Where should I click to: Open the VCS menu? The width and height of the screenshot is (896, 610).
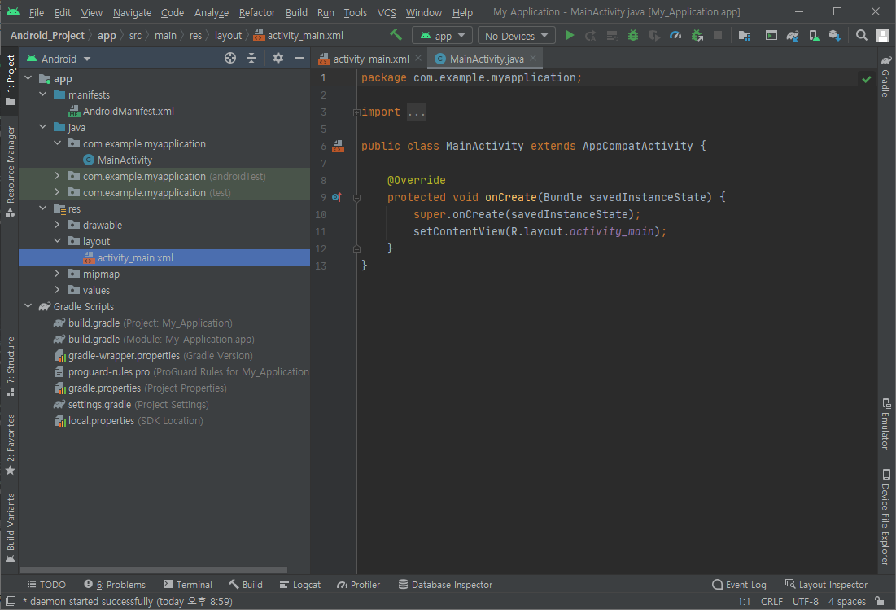[x=387, y=12]
